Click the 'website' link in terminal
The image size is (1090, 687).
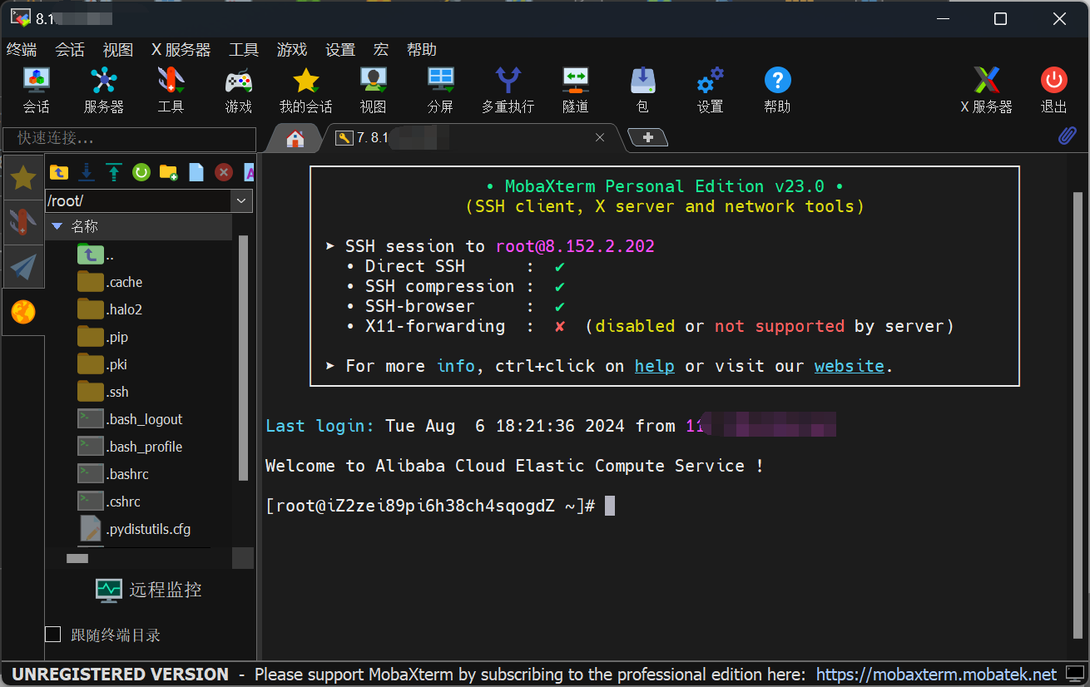pyautogui.click(x=850, y=366)
